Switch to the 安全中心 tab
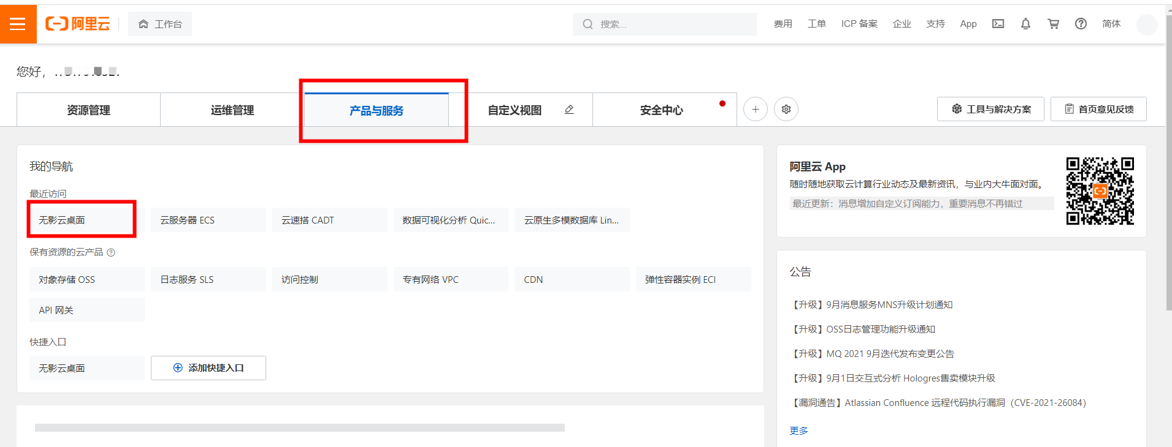Viewport: 1172px width, 447px height. click(x=665, y=110)
